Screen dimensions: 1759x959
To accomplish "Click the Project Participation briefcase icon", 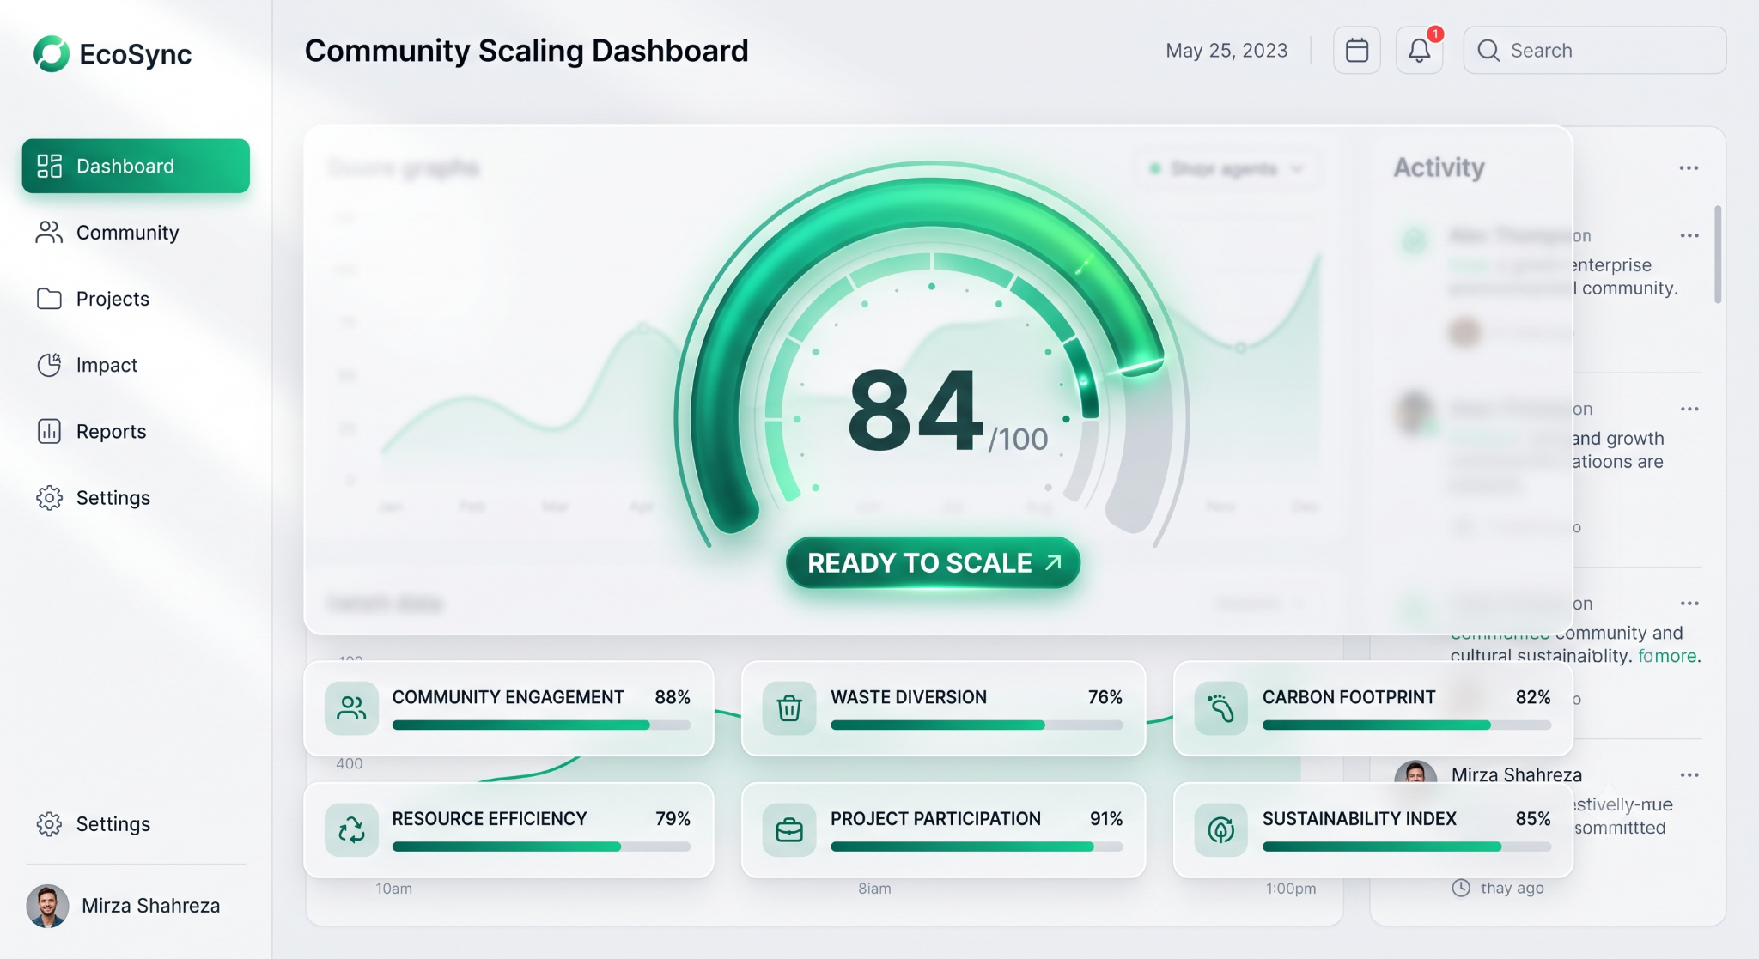I will (x=789, y=830).
